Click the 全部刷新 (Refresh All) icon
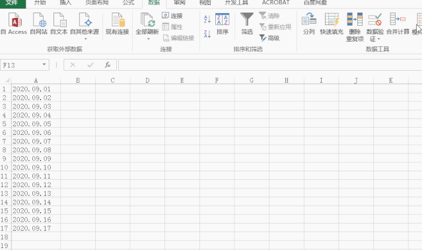Image resolution: width=422 pixels, height=250 pixels. (x=147, y=21)
